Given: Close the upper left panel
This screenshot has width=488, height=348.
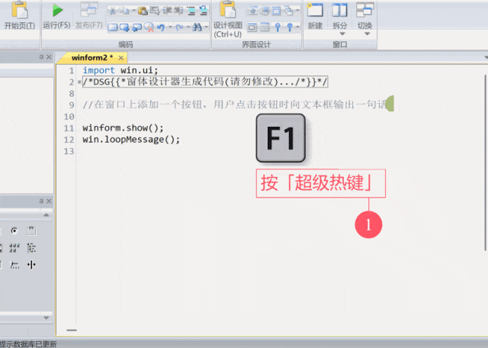Looking at the screenshot, I should pos(49,57).
